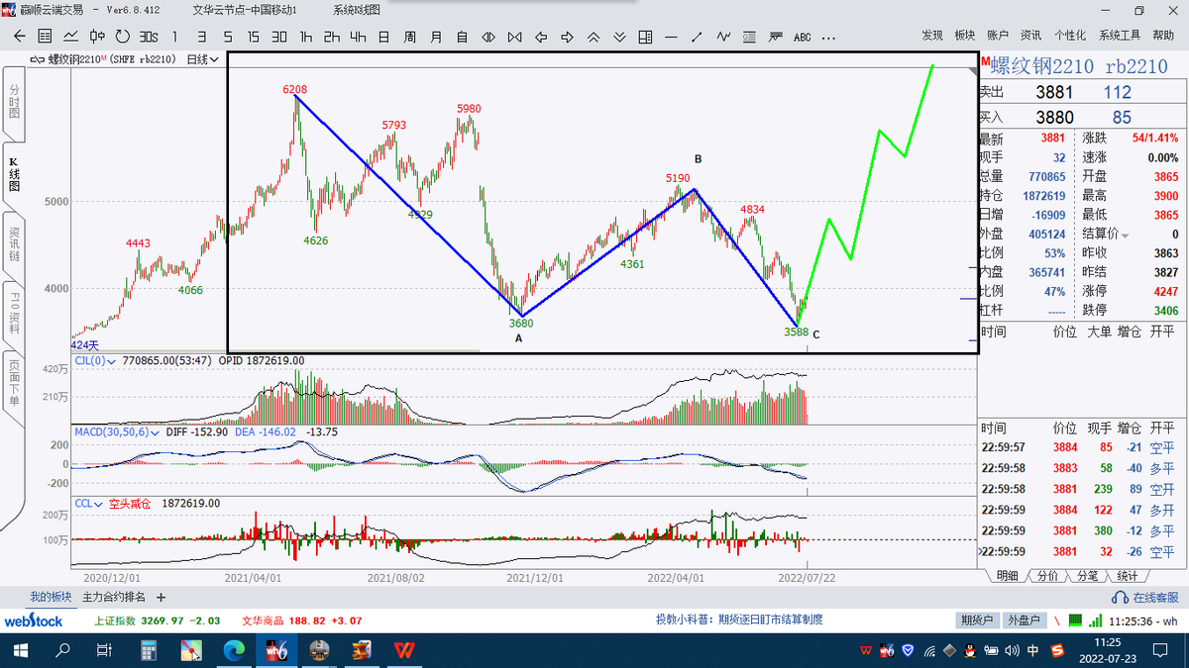The height and width of the screenshot is (668, 1189).
Task: Switch to 明细 tab
Action: pos(1007,576)
